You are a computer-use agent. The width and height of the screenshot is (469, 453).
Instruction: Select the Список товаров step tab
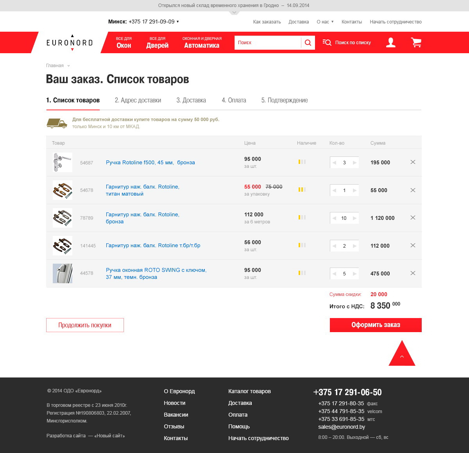[73, 100]
